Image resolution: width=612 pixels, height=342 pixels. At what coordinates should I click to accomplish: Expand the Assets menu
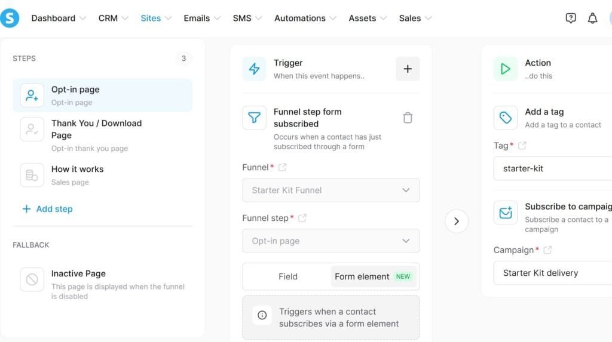(368, 18)
